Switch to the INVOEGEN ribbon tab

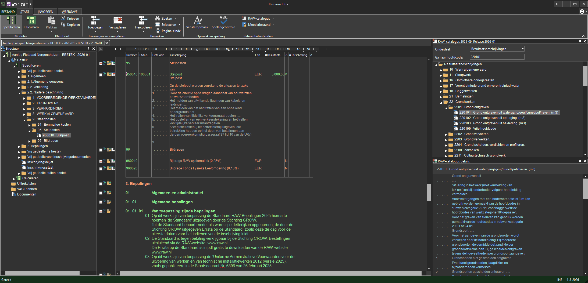pyautogui.click(x=45, y=12)
